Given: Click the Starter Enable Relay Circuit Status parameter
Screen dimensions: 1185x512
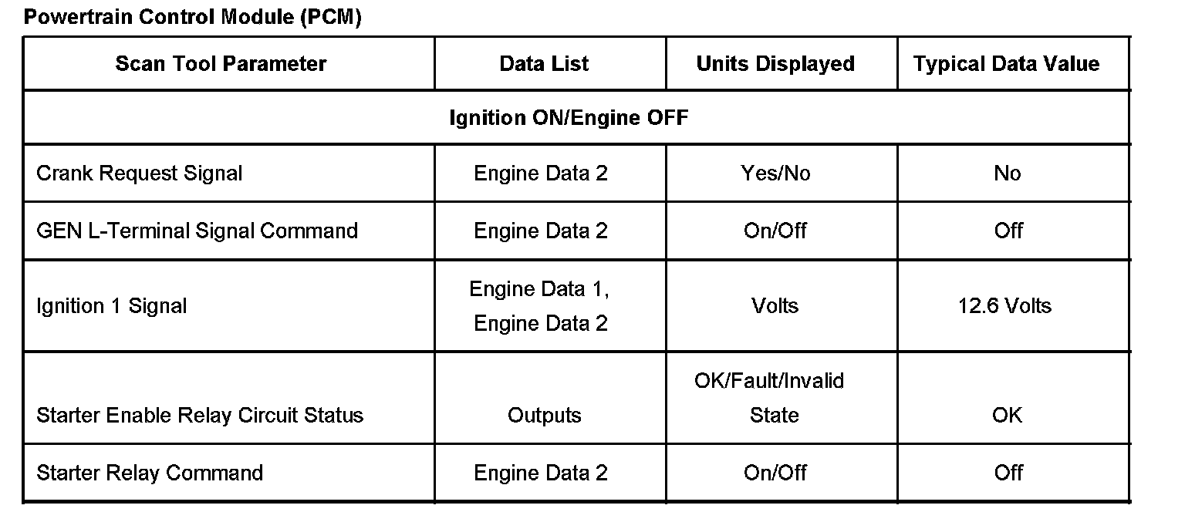Looking at the screenshot, I should (199, 415).
